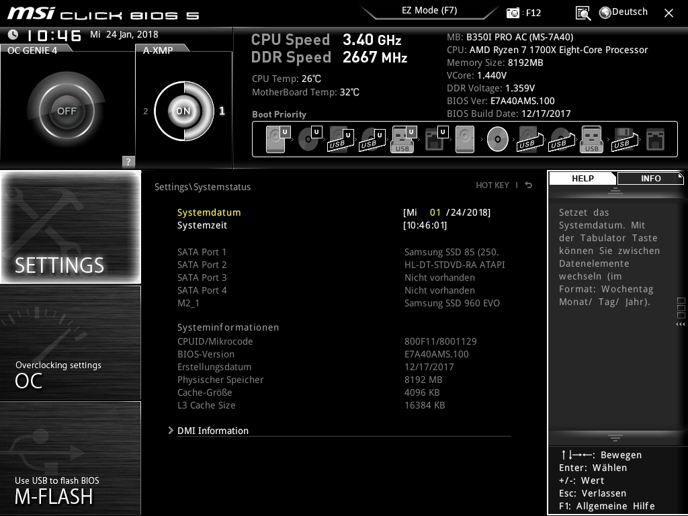Select A-XMP profile 1

pos(222,111)
